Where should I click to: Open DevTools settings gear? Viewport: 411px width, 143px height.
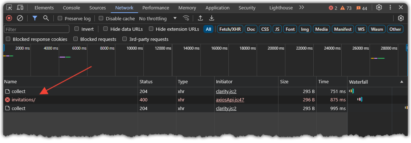coord(379,7)
